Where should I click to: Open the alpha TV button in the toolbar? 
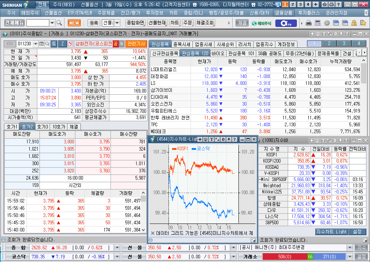click(x=286, y=23)
